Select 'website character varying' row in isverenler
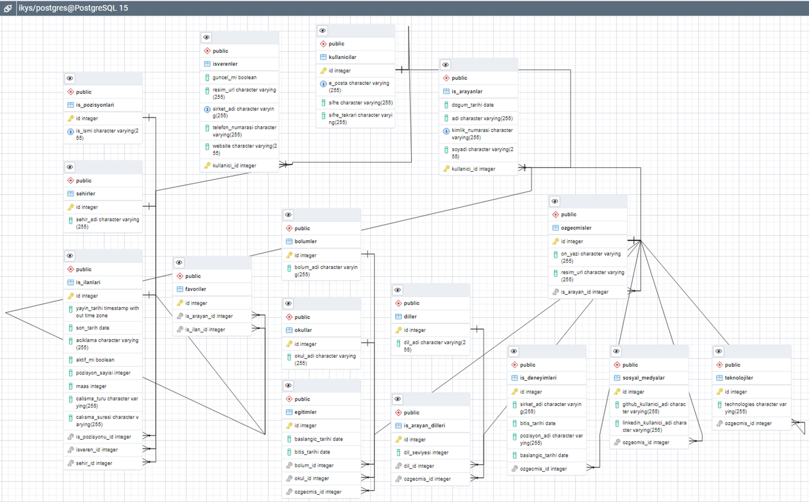The height and width of the screenshot is (502, 809). [240, 150]
